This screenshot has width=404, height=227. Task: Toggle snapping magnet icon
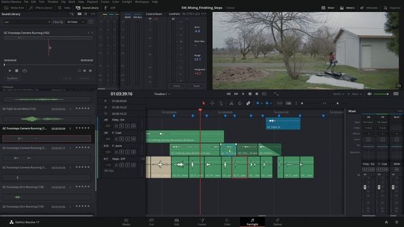click(x=240, y=103)
